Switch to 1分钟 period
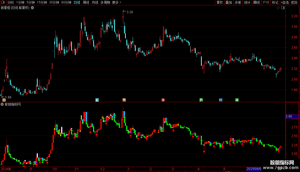 [x=20, y=2]
